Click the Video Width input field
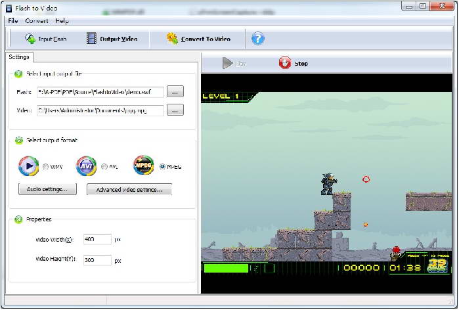 pos(97,240)
